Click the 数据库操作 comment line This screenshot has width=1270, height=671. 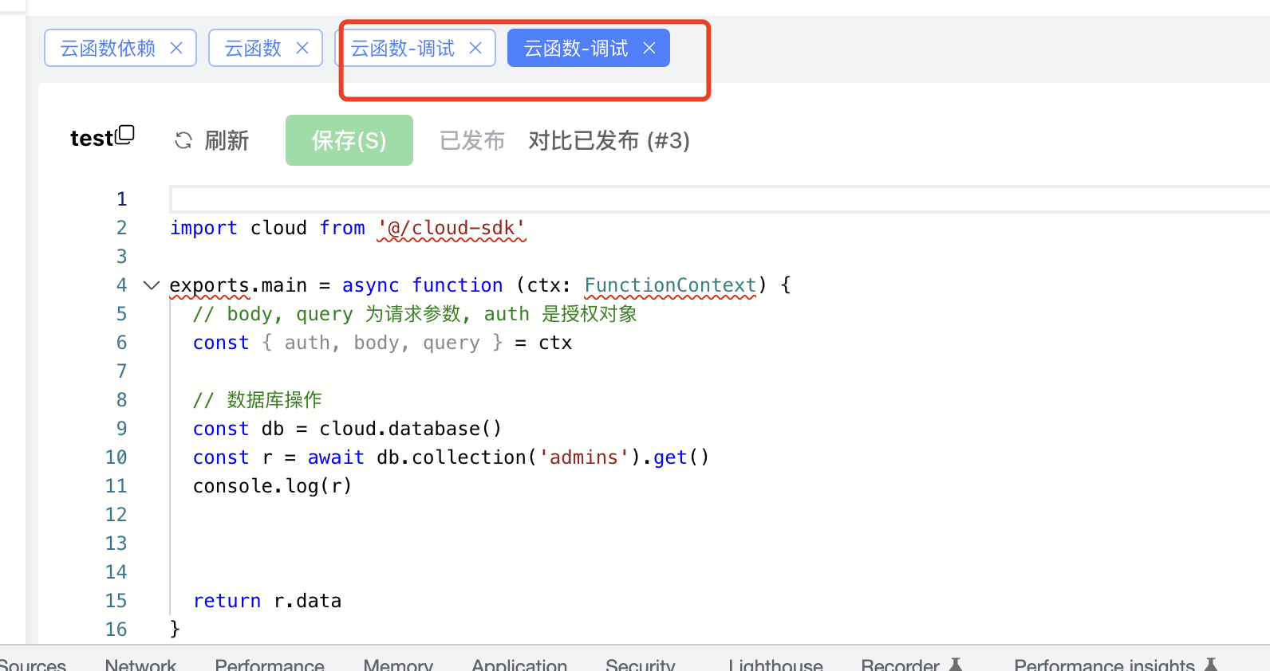click(x=257, y=400)
